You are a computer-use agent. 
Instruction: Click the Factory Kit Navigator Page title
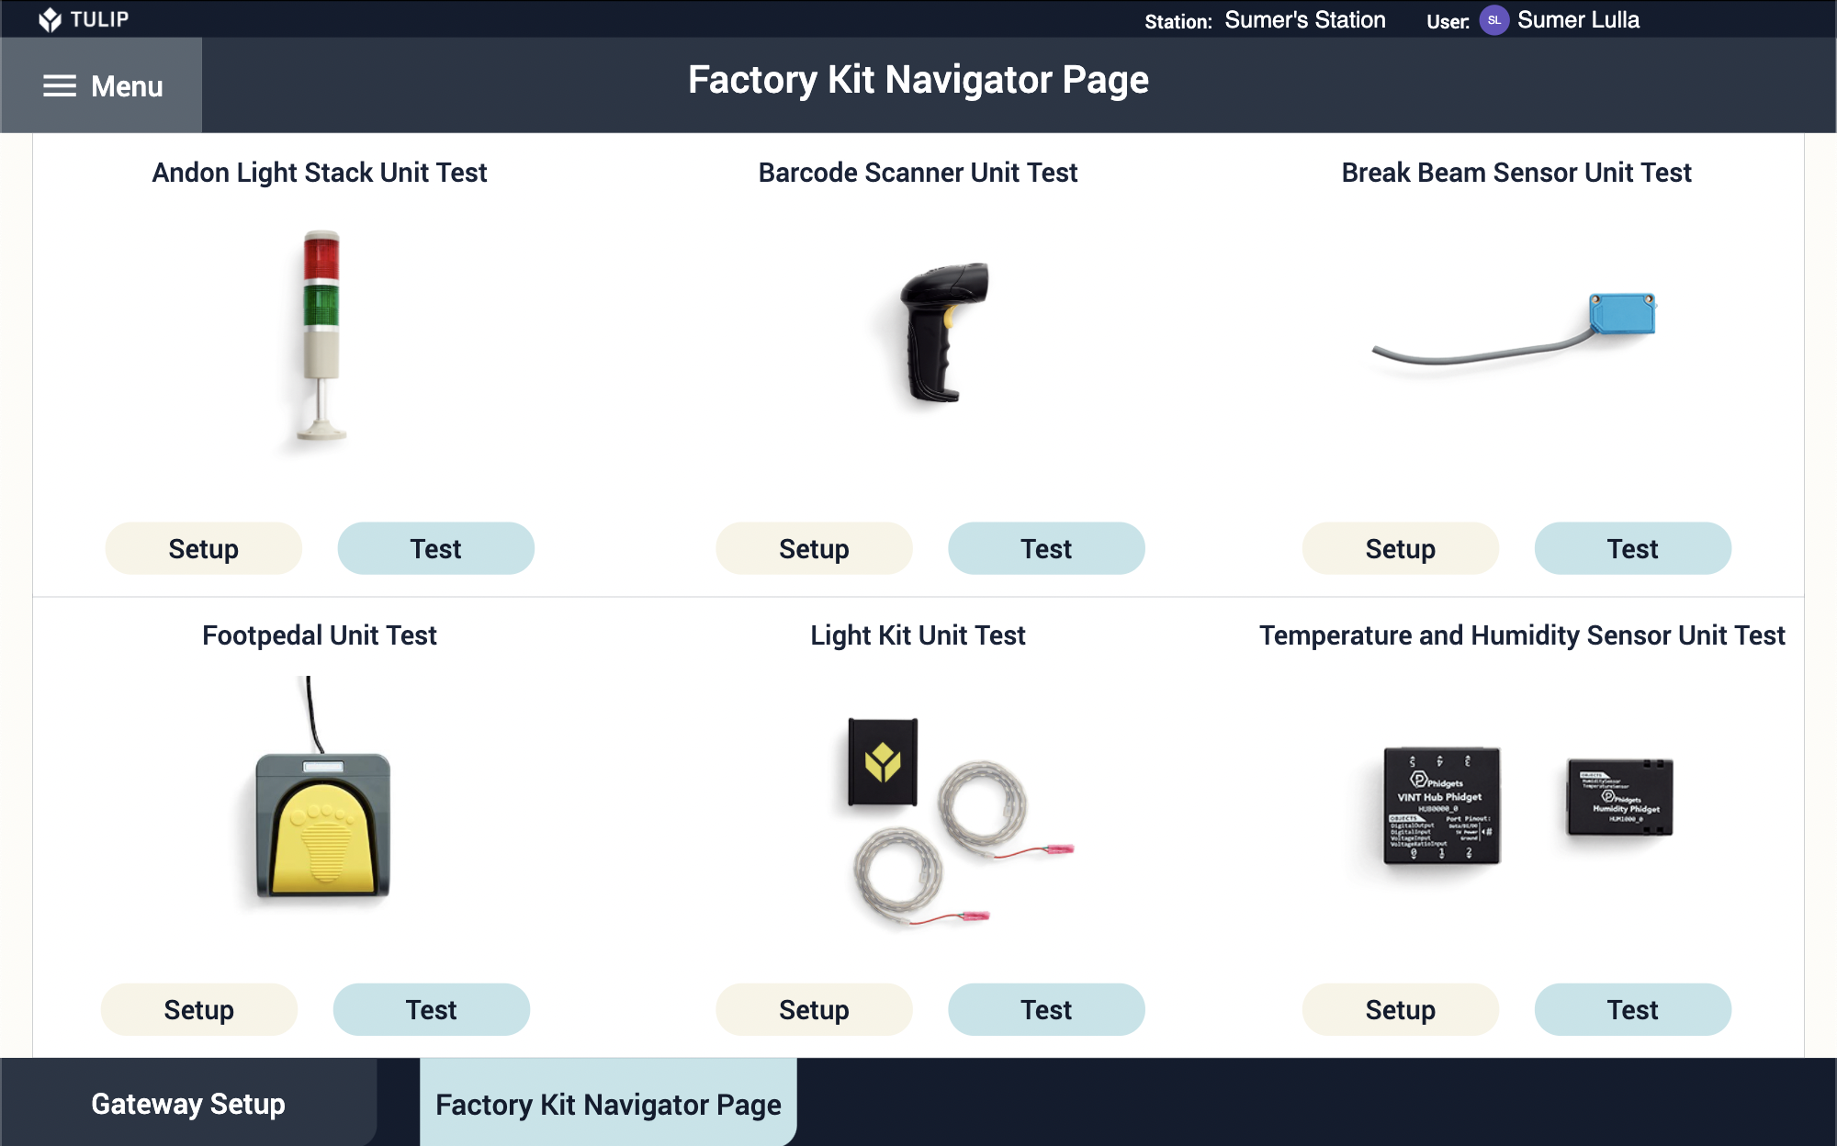pos(918,81)
